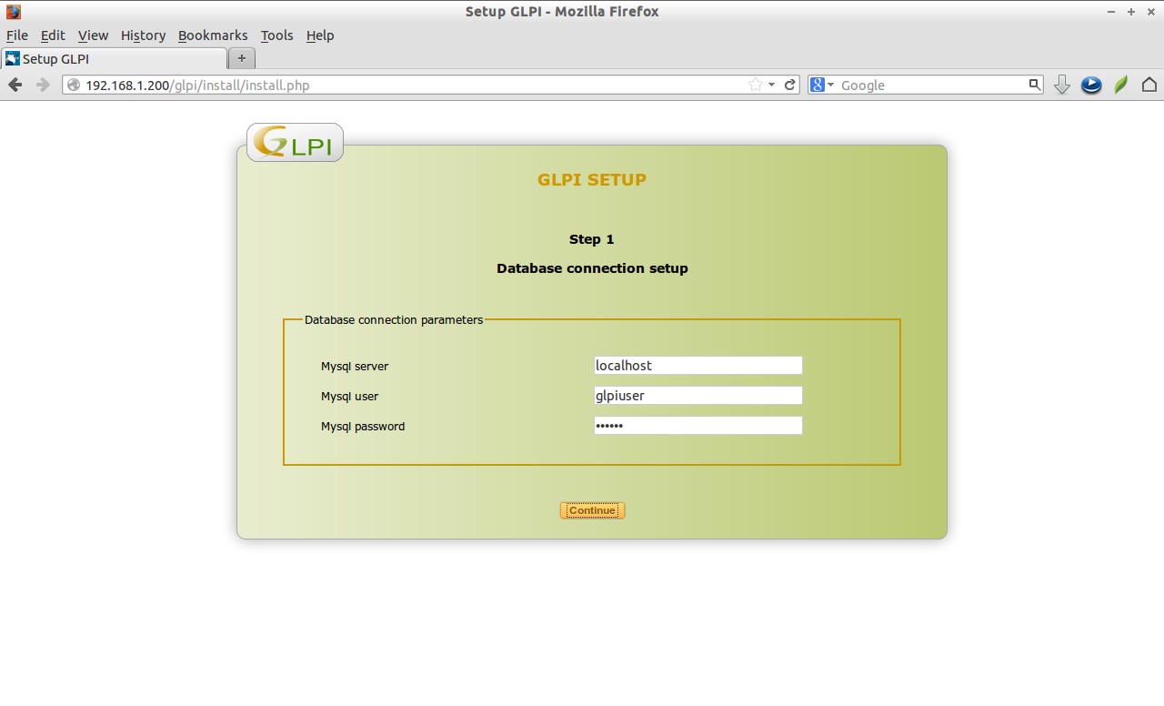Click the "Step 1" heading

[592, 239]
